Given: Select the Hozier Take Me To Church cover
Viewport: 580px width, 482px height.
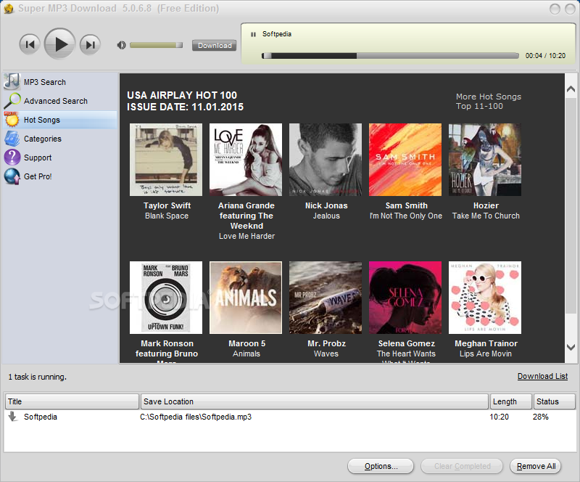Looking at the screenshot, I should pos(485,160).
